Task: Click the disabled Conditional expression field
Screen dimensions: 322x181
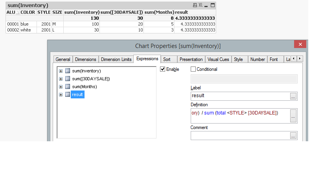Action: point(244,79)
